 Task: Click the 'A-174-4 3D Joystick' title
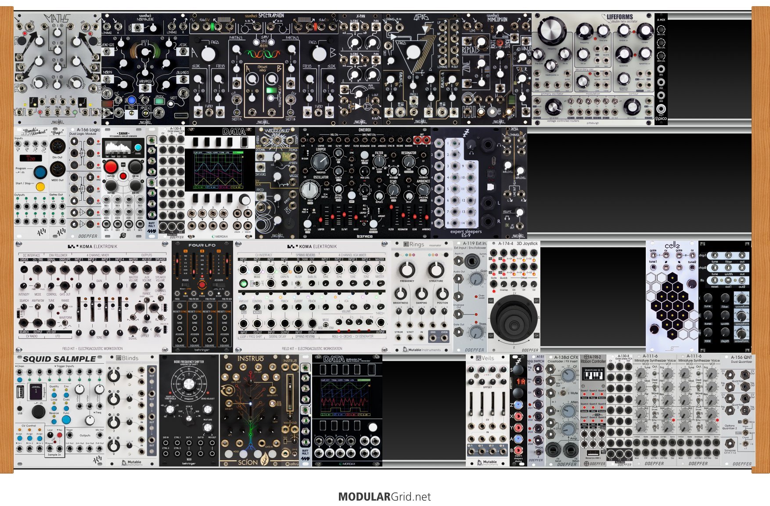coord(518,243)
